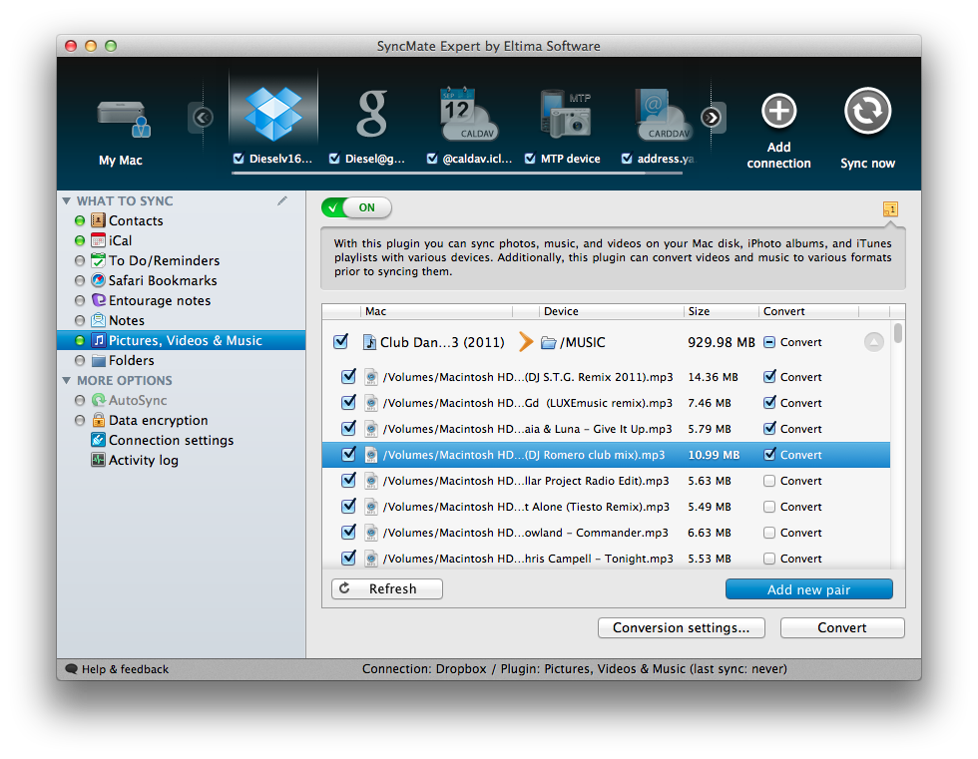Uncheck the Club Dan...3 (2011) pair checkbox
Image resolution: width=978 pixels, height=759 pixels.
[340, 341]
